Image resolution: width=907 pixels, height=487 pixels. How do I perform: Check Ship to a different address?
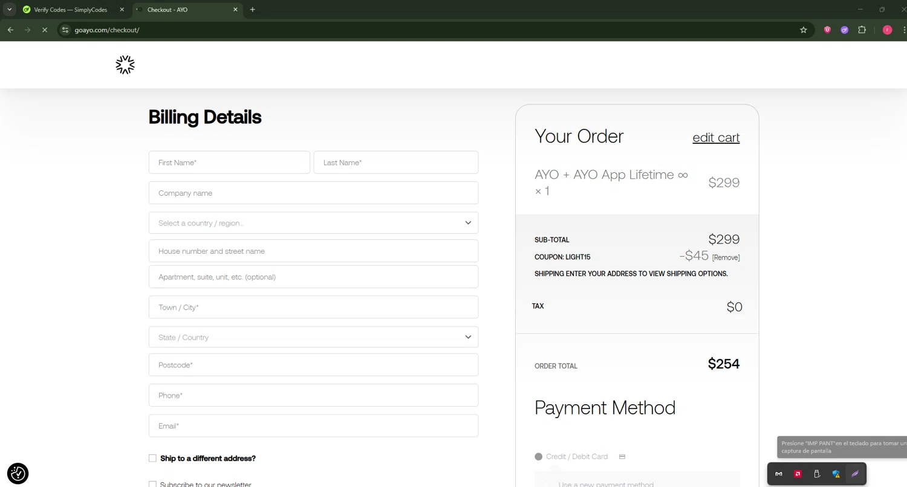(152, 459)
